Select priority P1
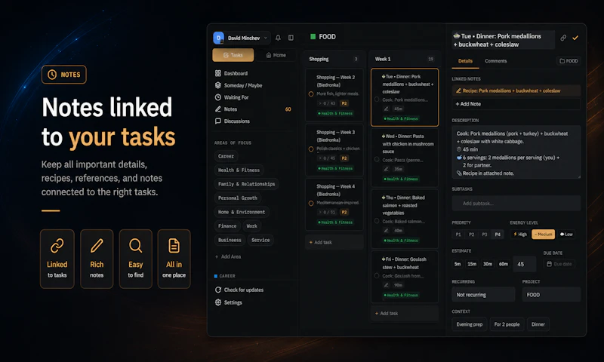This screenshot has height=362, width=604. point(458,235)
